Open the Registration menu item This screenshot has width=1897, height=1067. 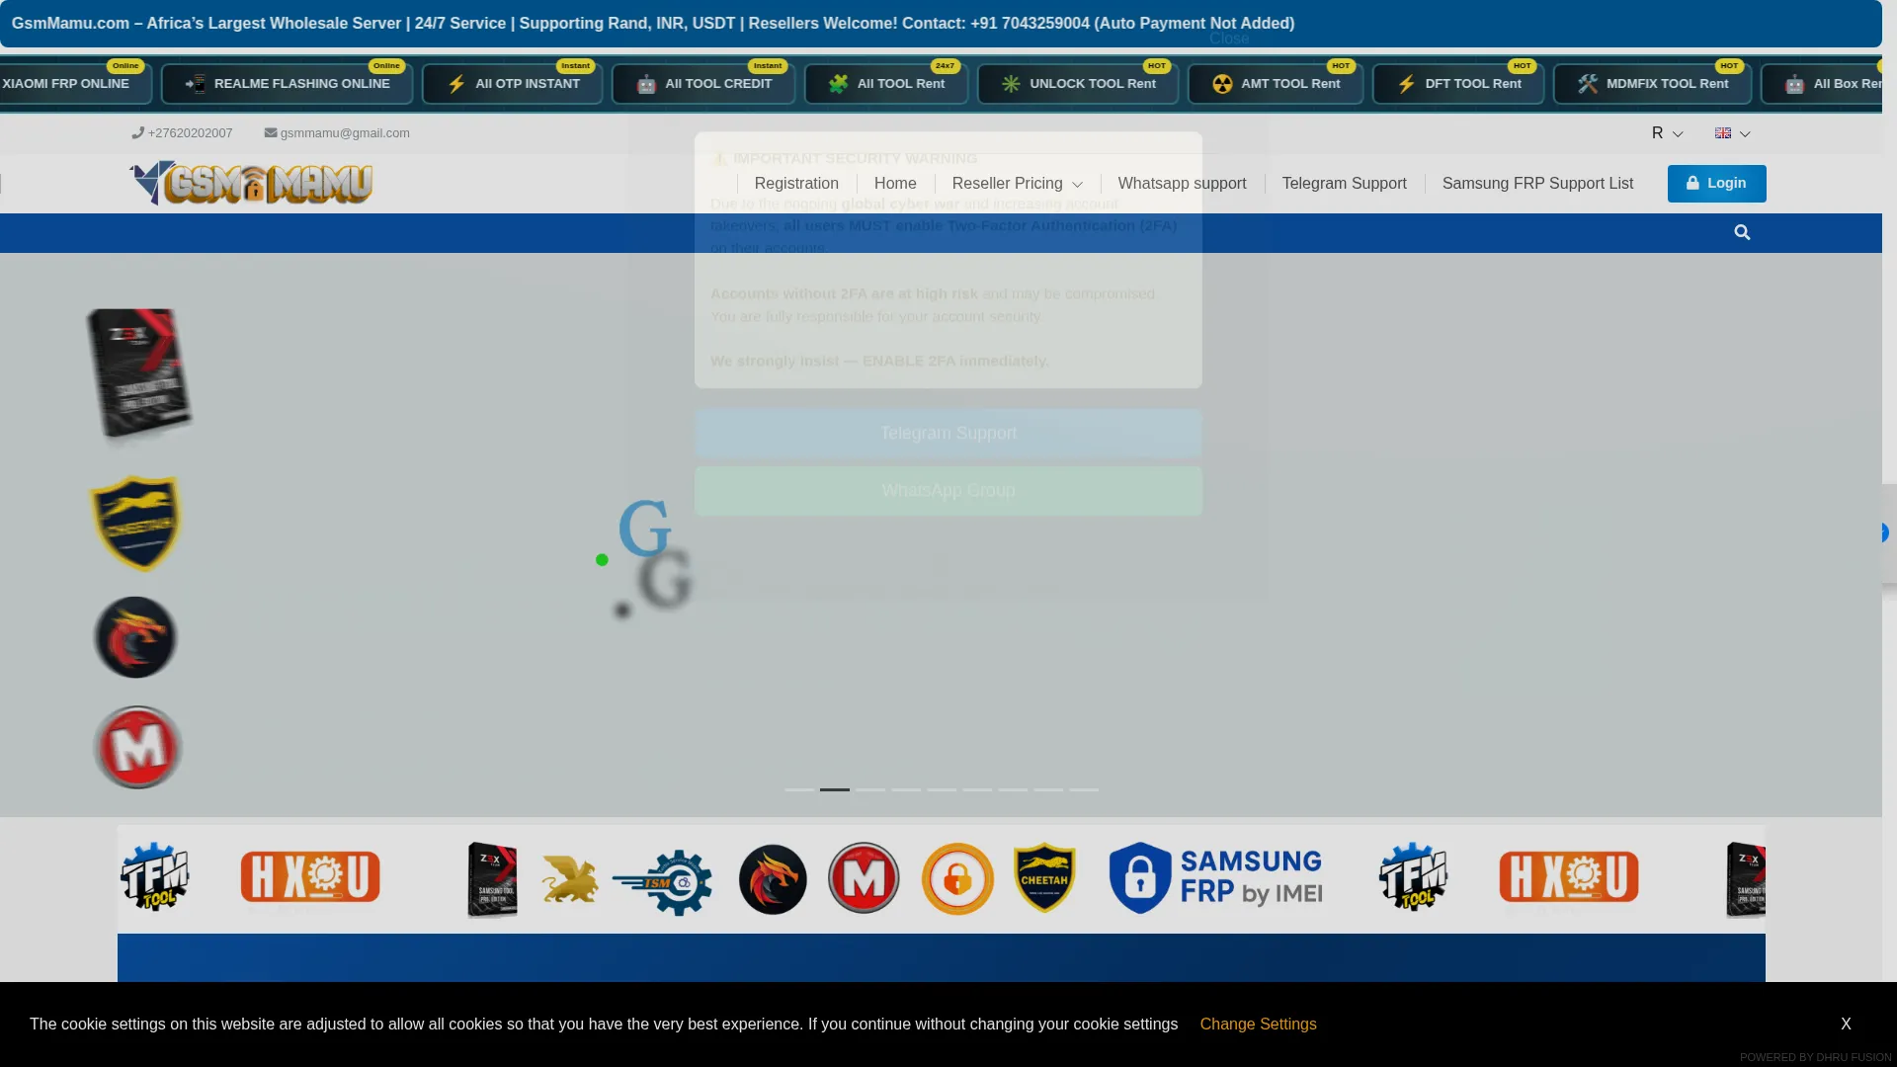796,184
